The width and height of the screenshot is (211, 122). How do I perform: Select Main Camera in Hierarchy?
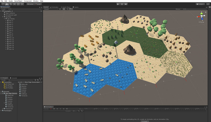(10, 13)
